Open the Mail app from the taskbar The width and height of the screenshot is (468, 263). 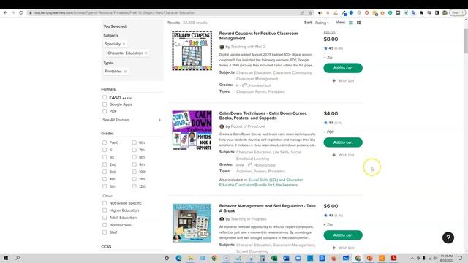pyautogui.click(x=346, y=258)
